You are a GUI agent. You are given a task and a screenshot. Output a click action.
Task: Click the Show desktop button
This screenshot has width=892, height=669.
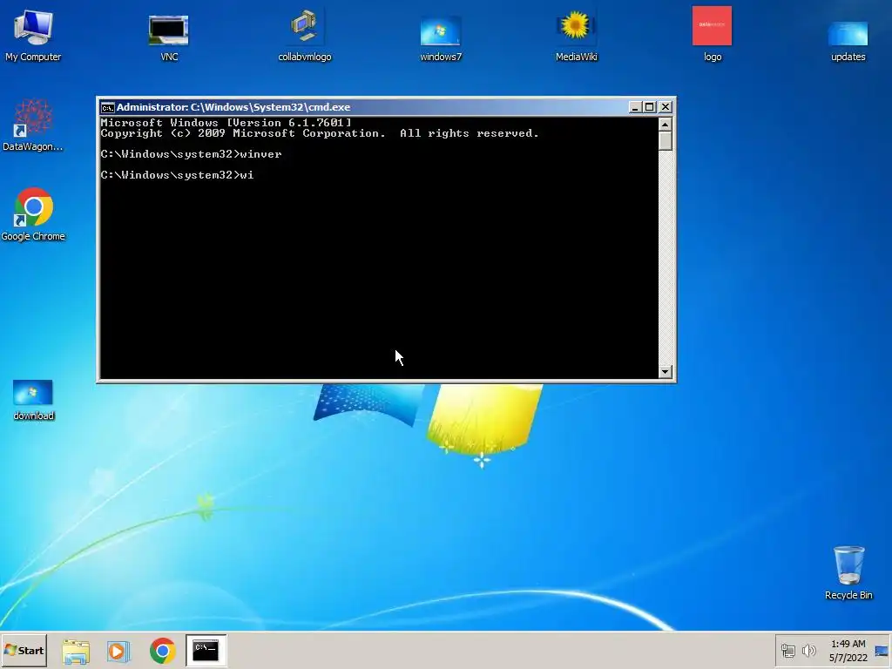click(x=882, y=650)
